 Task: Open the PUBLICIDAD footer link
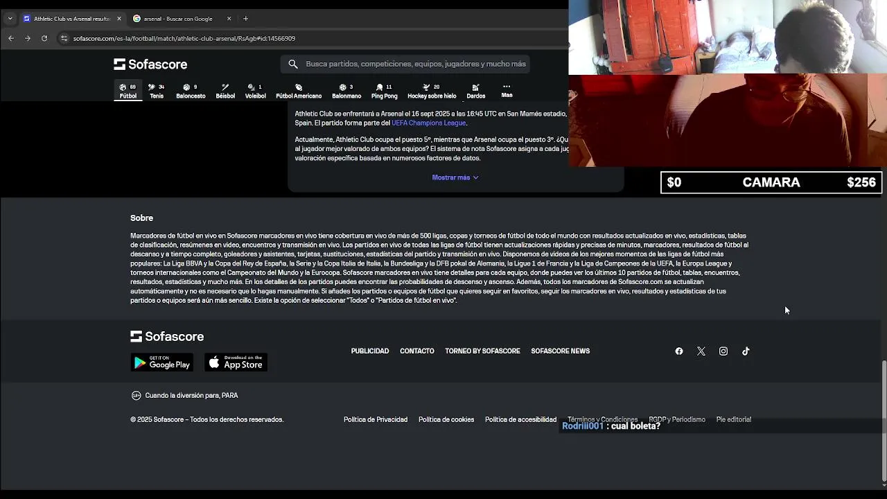point(370,351)
